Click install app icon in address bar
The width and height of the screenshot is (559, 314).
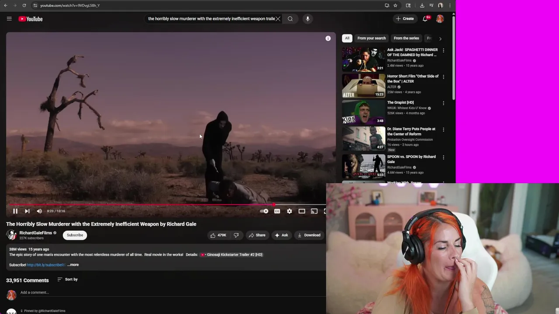pos(387,5)
